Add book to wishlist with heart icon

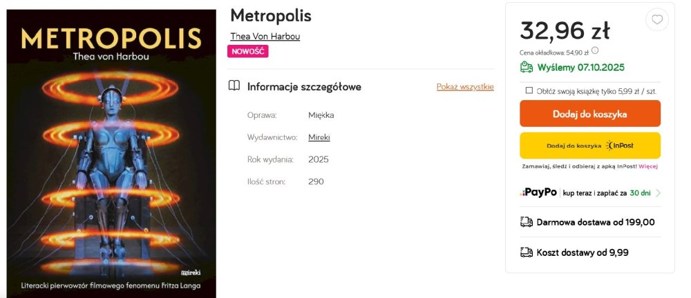656,20
